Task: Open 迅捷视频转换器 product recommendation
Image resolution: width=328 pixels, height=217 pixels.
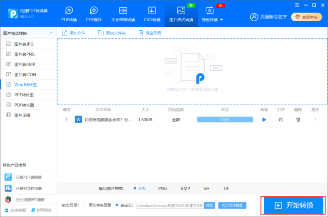Action: click(28, 188)
